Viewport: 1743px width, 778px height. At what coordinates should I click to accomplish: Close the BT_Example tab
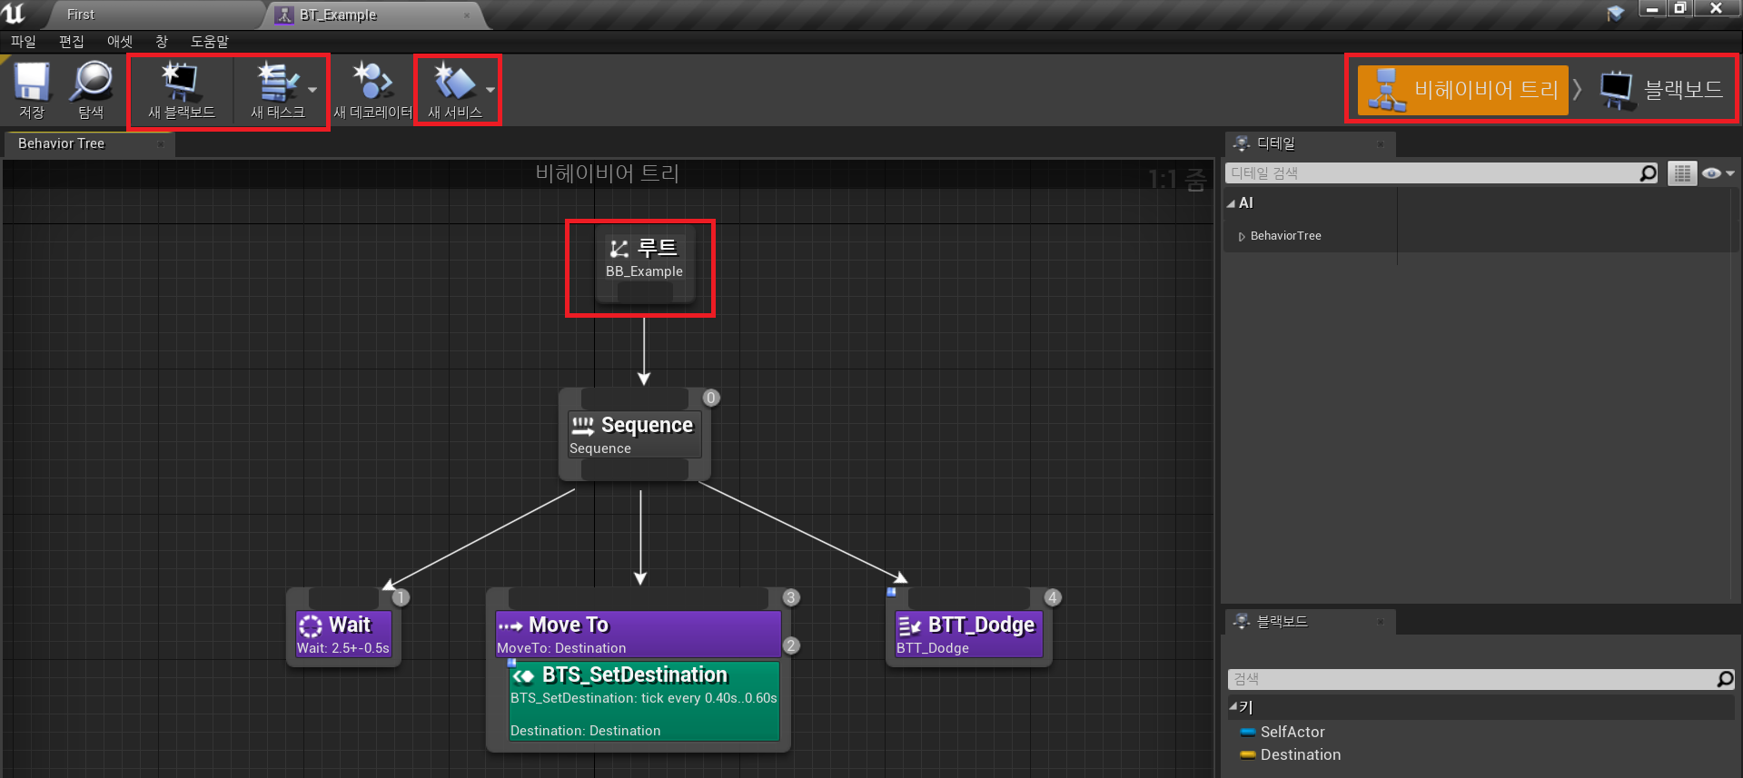point(467,15)
